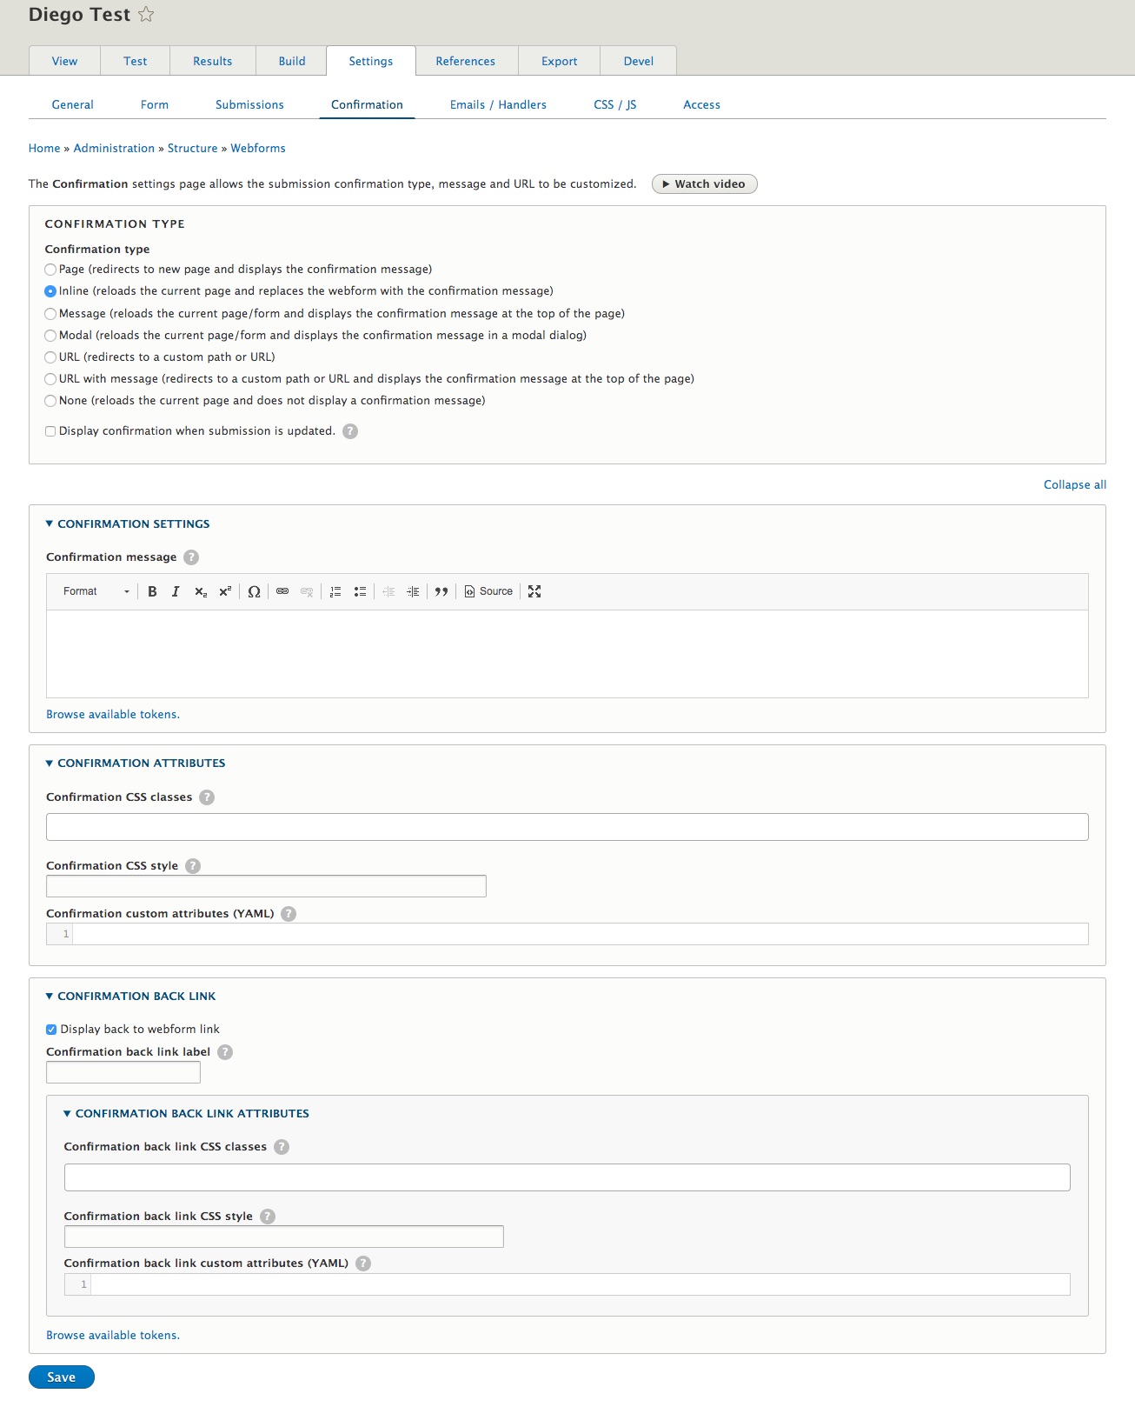Collapse the Confirmation Settings section
This screenshot has height=1407, width=1135.
tap(133, 524)
